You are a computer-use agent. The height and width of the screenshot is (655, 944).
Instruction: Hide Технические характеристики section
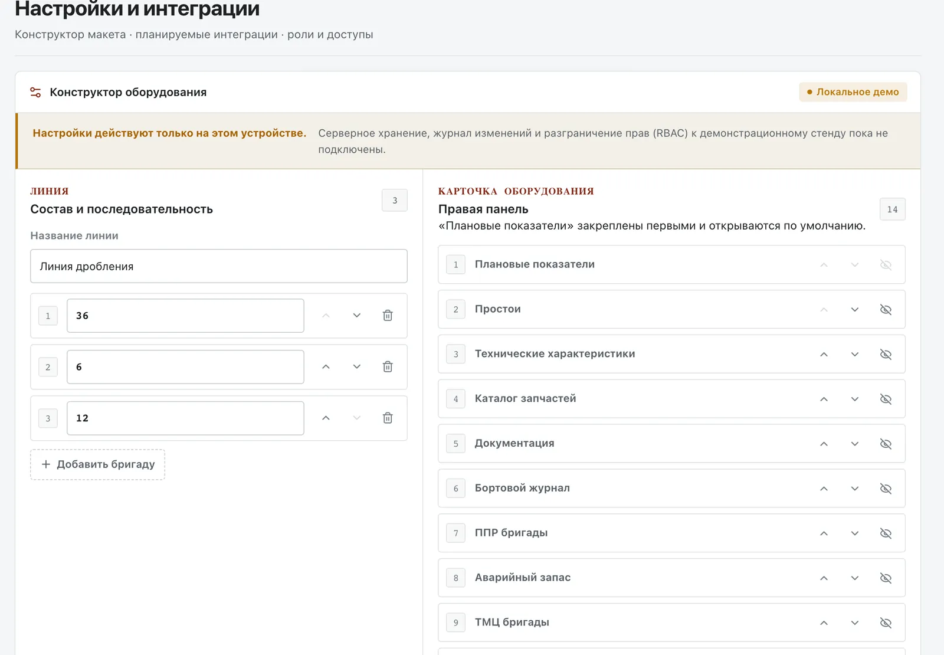tap(886, 355)
